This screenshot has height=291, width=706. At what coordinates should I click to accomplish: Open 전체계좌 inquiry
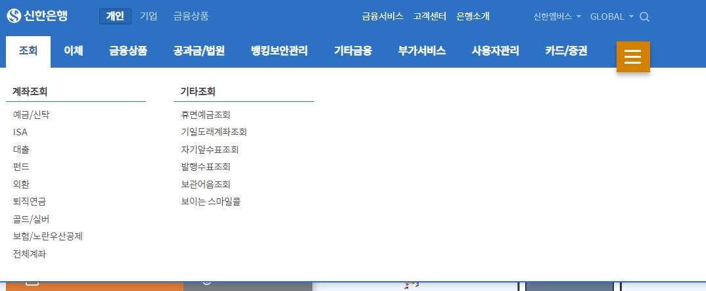(30, 254)
